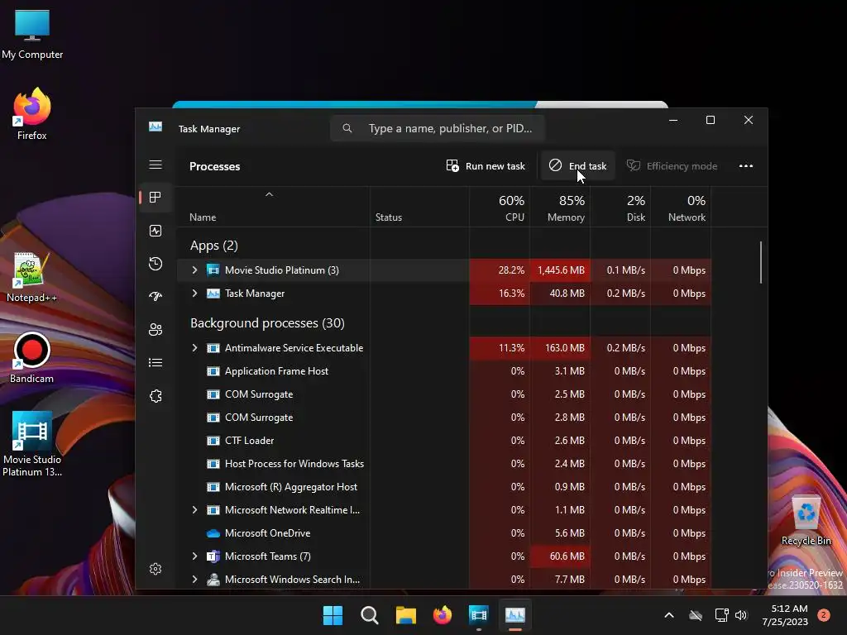The height and width of the screenshot is (635, 847).
Task: Expand Antimalware Service Executable process
Action: click(x=194, y=348)
